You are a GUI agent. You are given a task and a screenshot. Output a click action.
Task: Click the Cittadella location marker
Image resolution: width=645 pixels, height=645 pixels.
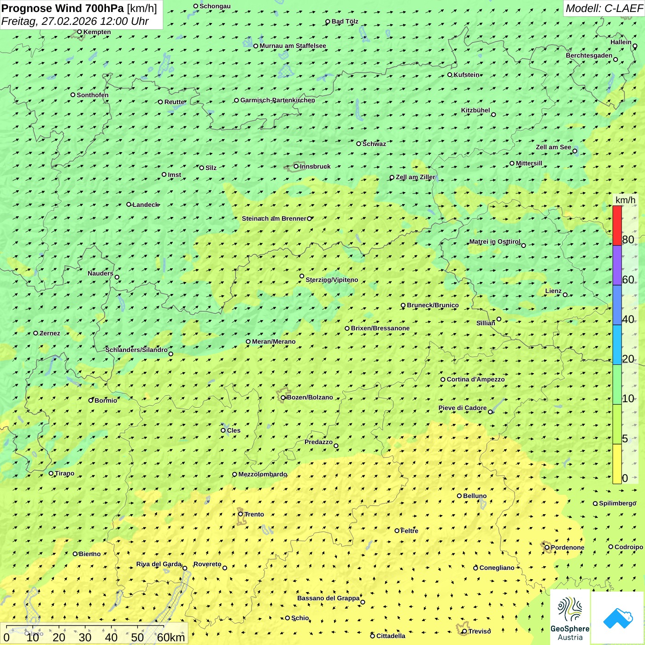(x=373, y=636)
